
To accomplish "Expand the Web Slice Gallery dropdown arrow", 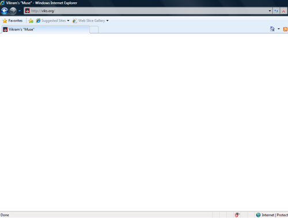I will [x=107, y=21].
